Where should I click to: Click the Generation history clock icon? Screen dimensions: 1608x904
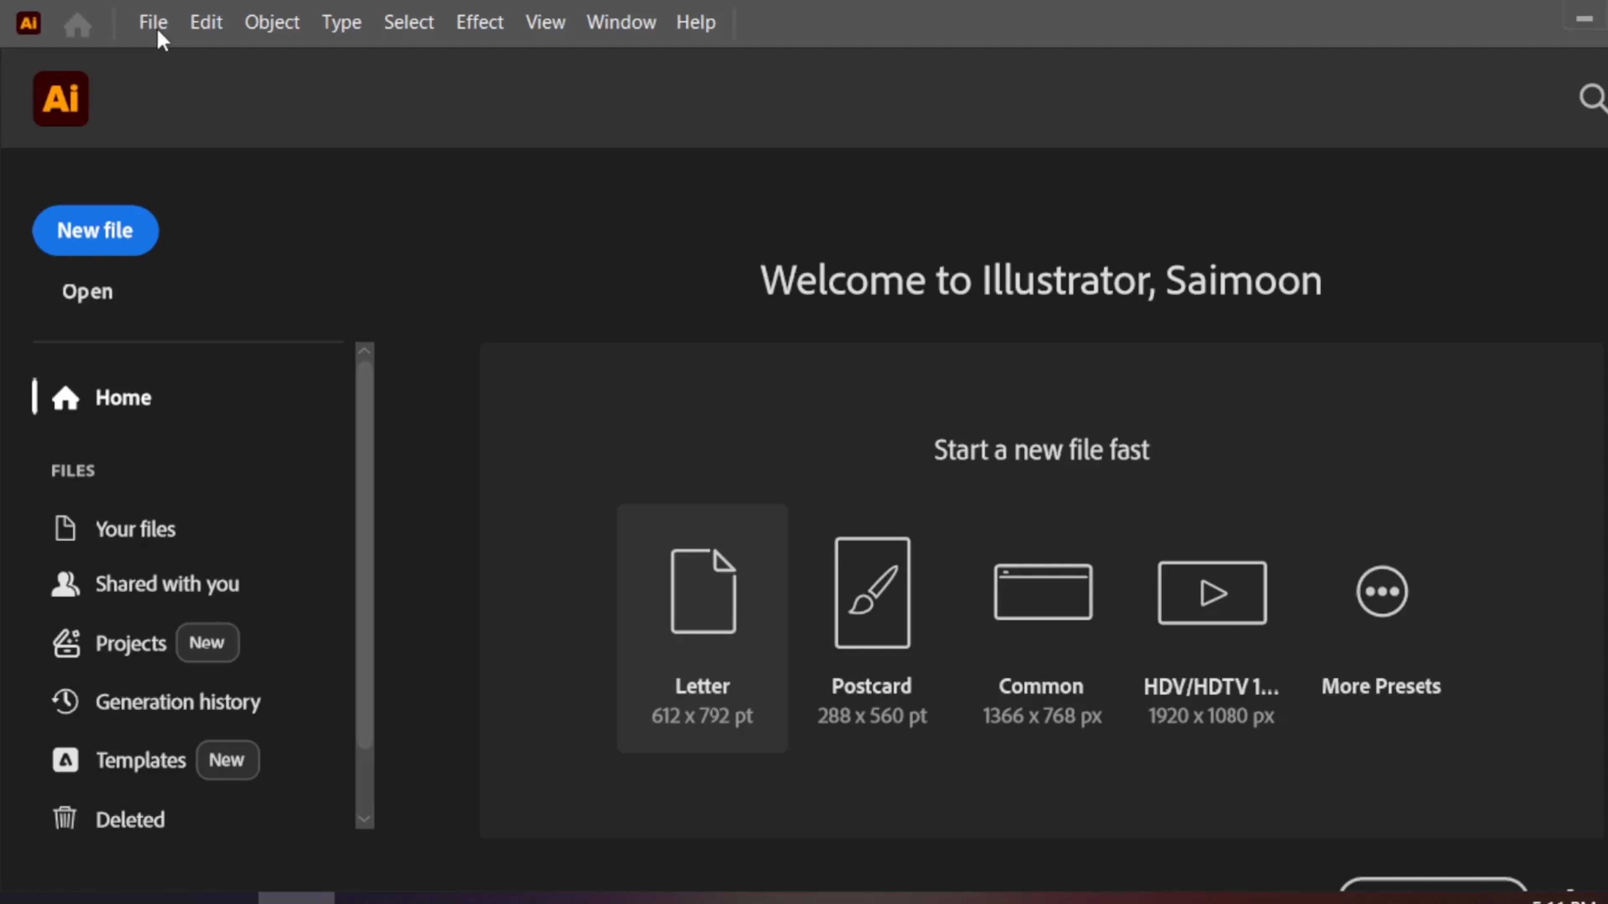point(65,701)
